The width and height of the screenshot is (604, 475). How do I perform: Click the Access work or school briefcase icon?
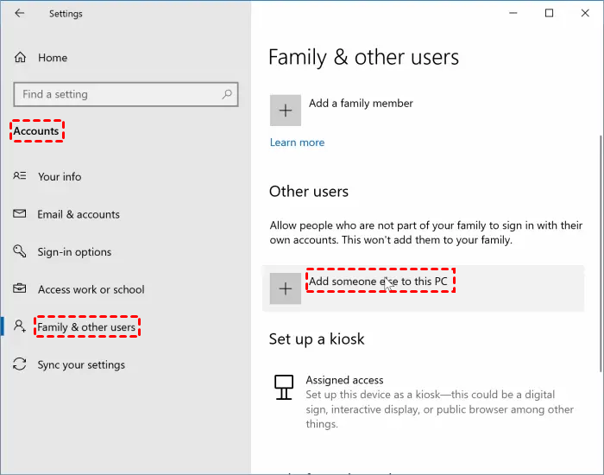21,289
